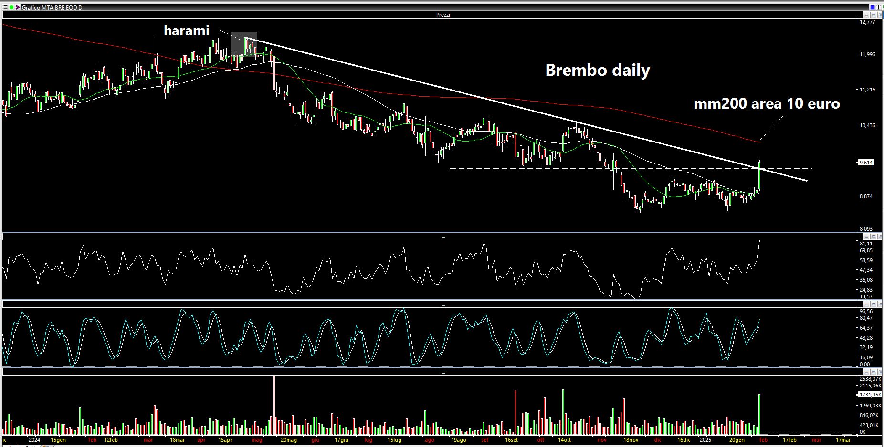Select the dashed horizontal support line
884x447 pixels.
pyautogui.click(x=631, y=168)
